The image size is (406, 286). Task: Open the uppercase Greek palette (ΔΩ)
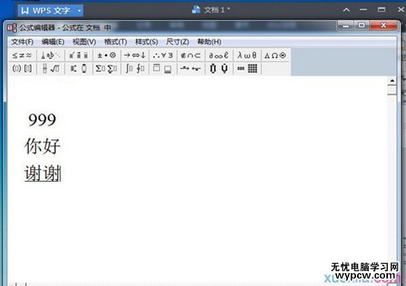[275, 55]
